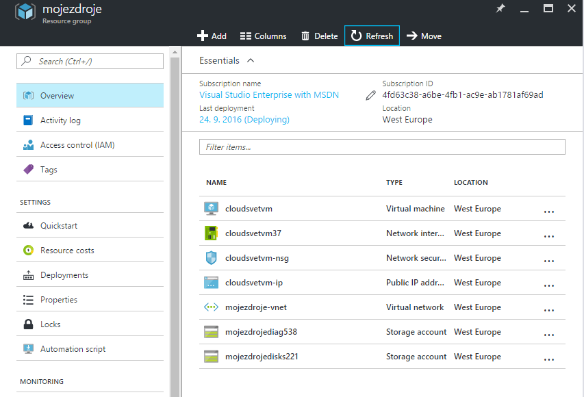
Task: Open the more menu for cloudsvetvm37 row
Action: coord(549,236)
